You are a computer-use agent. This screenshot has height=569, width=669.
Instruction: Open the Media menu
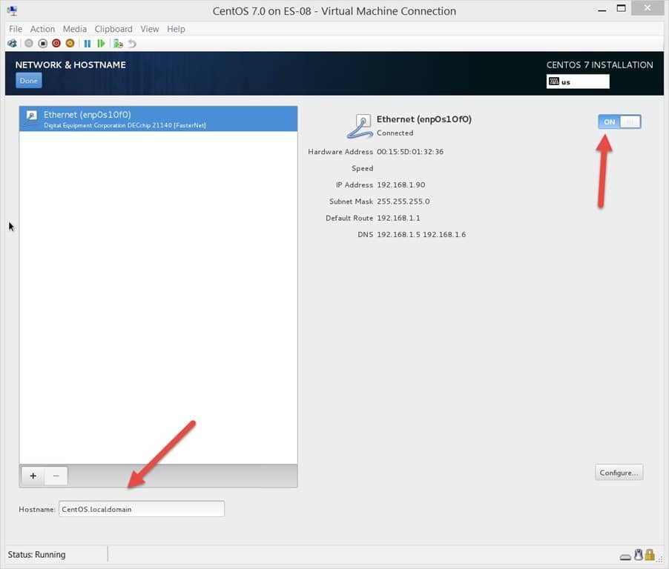pyautogui.click(x=74, y=29)
